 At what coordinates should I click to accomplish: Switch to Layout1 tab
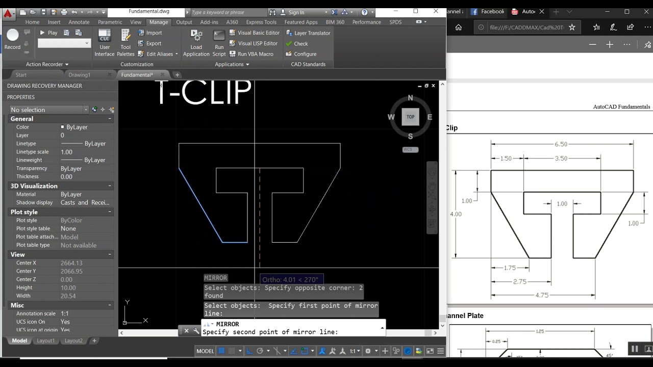coord(45,340)
